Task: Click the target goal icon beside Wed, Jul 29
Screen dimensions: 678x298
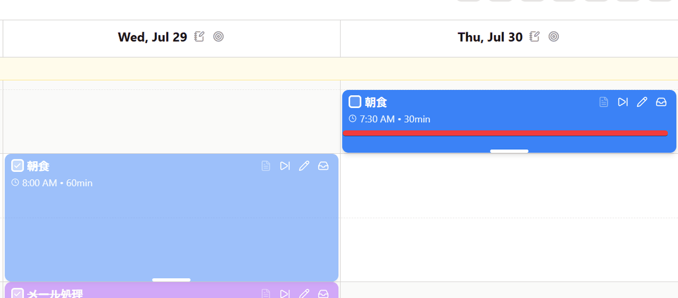Action: pyautogui.click(x=219, y=37)
